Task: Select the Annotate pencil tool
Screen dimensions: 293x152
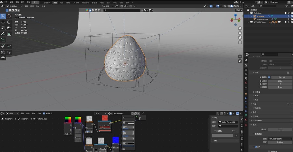Action: [3, 34]
